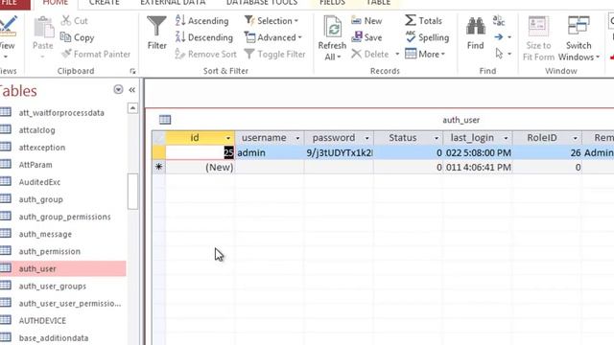Viewport: 614px width, 345px height.
Task: Open the attexception table
Action: point(42,148)
